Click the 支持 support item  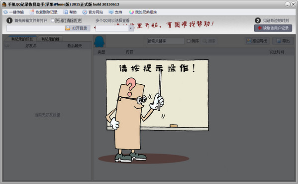pyautogui.click(x=115, y=12)
